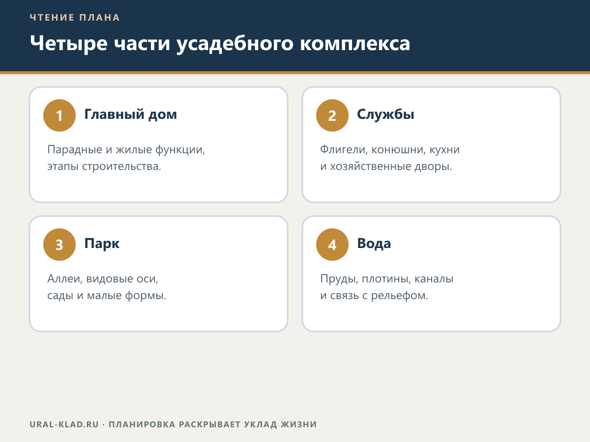The width and height of the screenshot is (590, 442).
Task: Select the heading 'Службы'
Action: [x=385, y=114]
